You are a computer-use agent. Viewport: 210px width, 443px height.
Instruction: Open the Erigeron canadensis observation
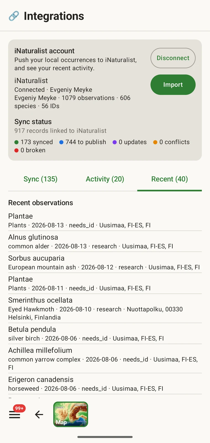click(105, 384)
